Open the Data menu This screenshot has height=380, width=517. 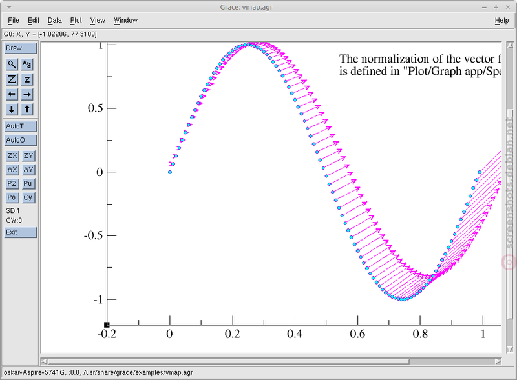click(54, 21)
